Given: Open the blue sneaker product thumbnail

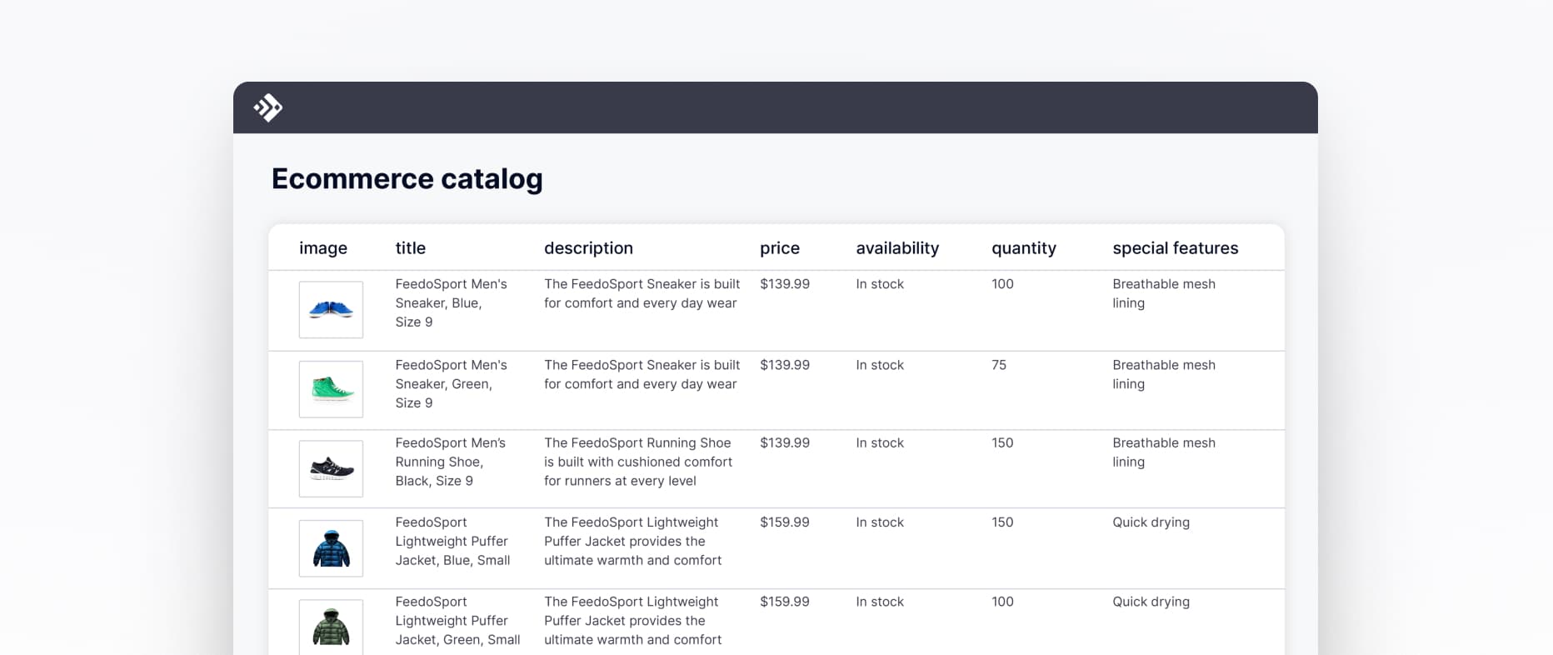Looking at the screenshot, I should point(331,310).
